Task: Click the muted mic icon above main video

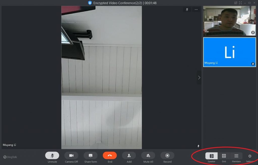Action: 187,10
